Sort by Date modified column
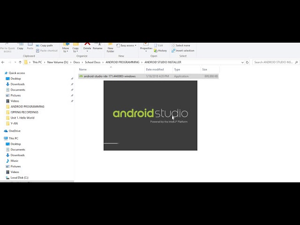 [158, 69]
